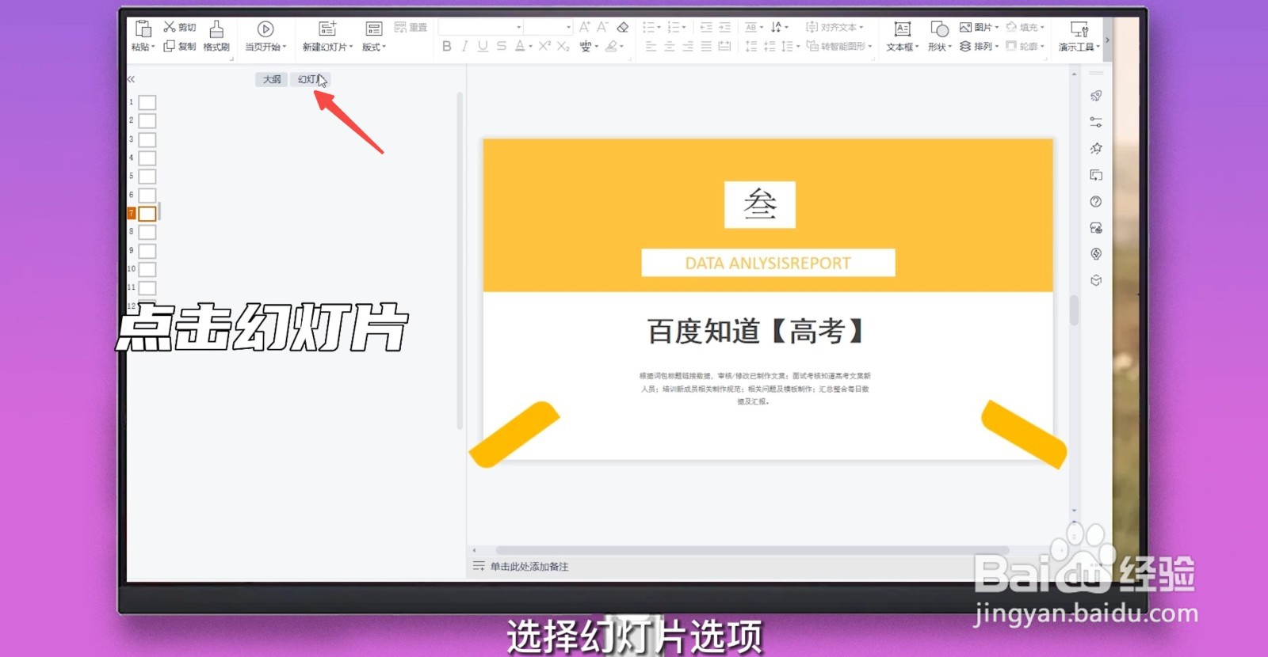Select slide 1 thumbnail

click(147, 102)
